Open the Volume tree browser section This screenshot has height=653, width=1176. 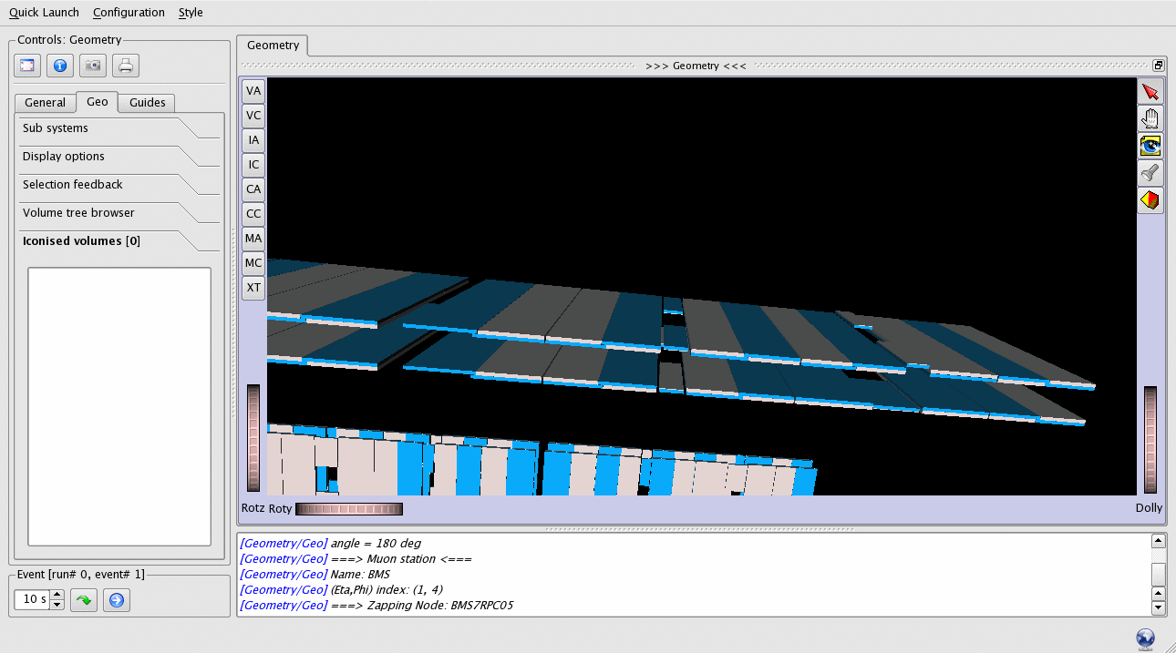78,213
